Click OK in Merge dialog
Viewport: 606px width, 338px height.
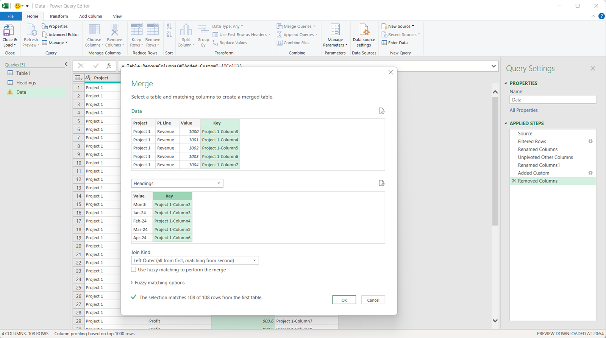point(344,300)
